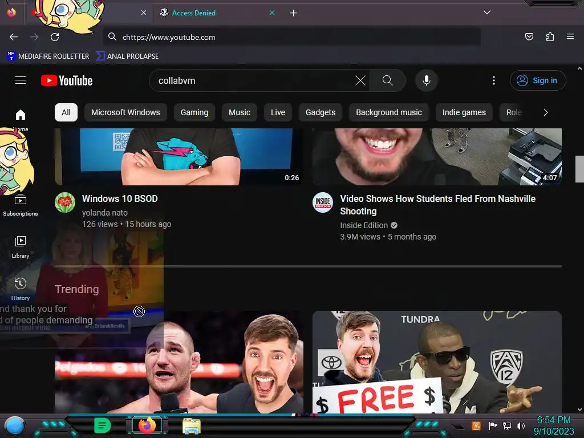Screen dimensions: 584x438
Task: Open YouTube settings three-dot menu
Action: (494, 80)
